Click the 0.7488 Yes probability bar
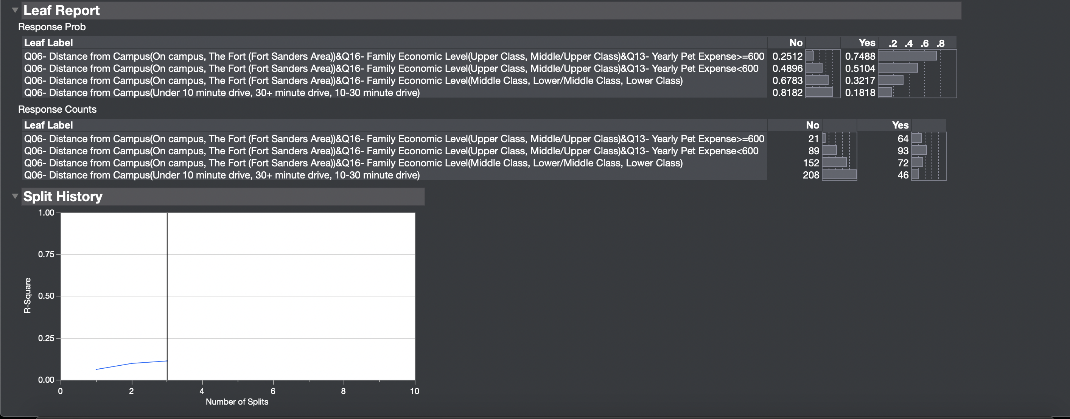Image resolution: width=1070 pixels, height=419 pixels. pos(907,56)
